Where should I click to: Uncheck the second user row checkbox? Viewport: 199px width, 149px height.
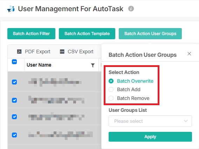click(x=14, y=100)
